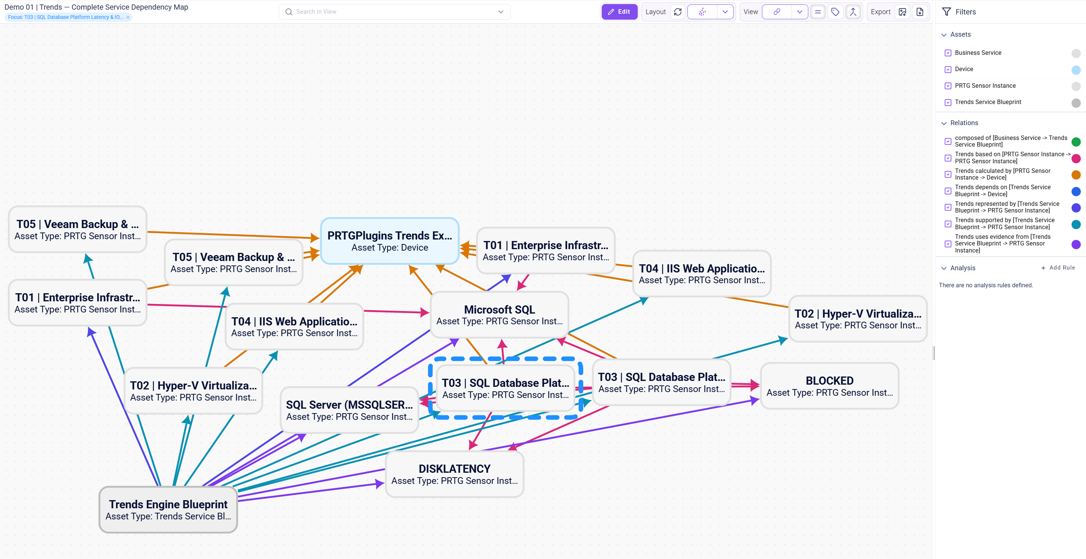Image resolution: width=1086 pixels, height=559 pixels.
Task: Uncheck the PRTG Sensor Instance filter
Action: pos(948,86)
